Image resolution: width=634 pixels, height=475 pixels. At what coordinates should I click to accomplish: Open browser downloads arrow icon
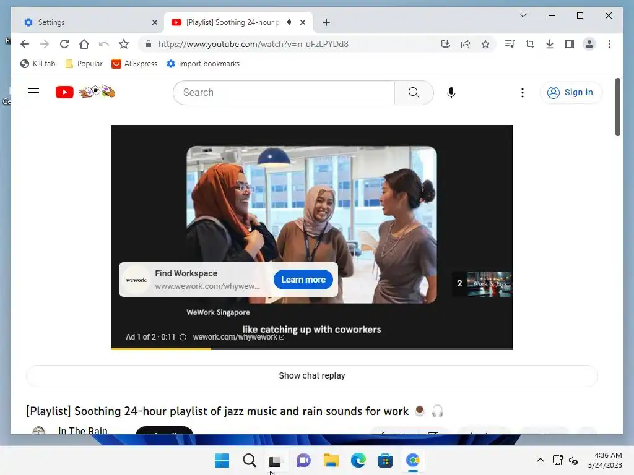point(550,44)
